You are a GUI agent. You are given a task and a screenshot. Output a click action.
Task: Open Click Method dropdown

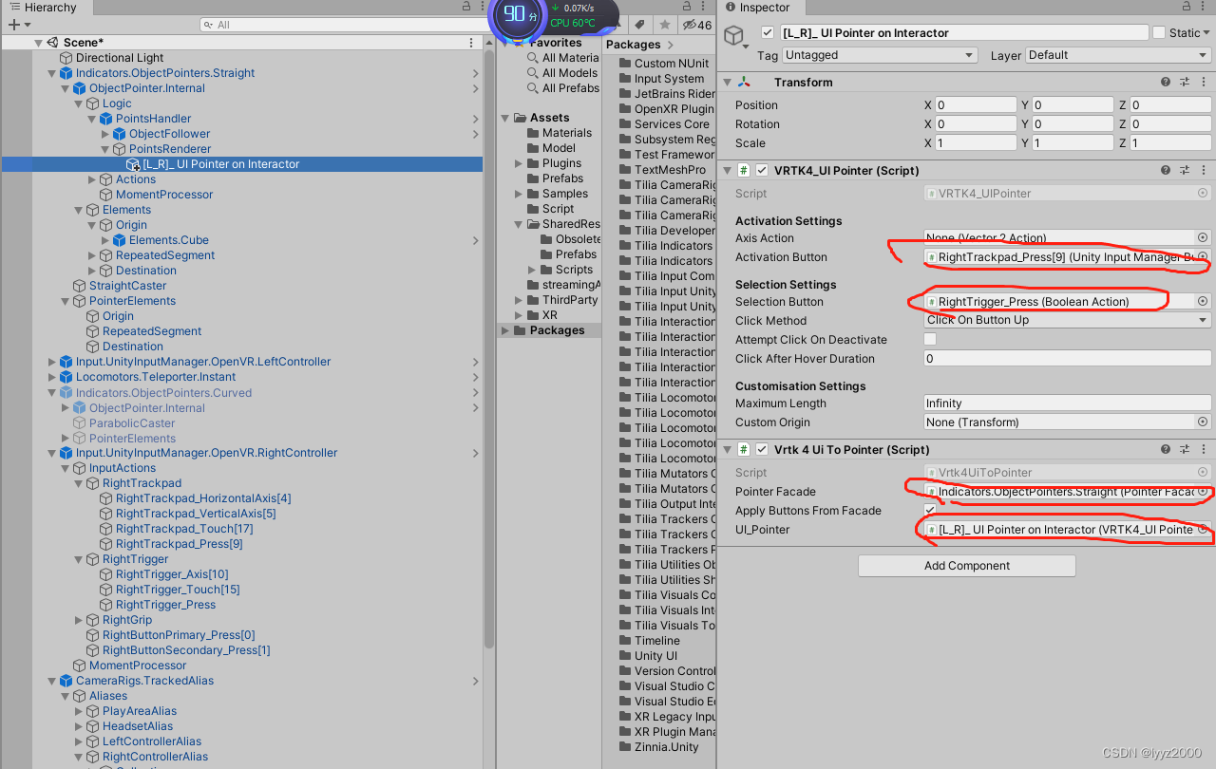[1068, 321]
